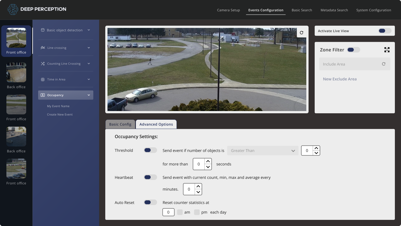Click the Counting Line Crossing shuffle icon
401x226 pixels.
43,64
